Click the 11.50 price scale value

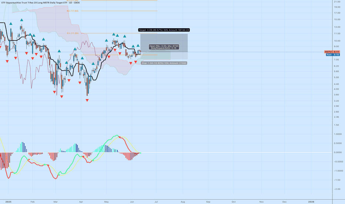coord(337,34)
